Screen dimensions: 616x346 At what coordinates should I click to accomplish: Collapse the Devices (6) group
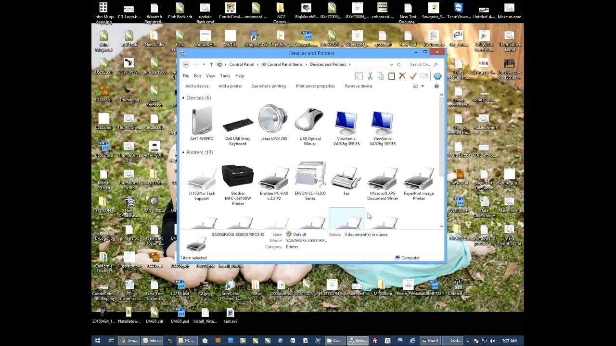(183, 98)
